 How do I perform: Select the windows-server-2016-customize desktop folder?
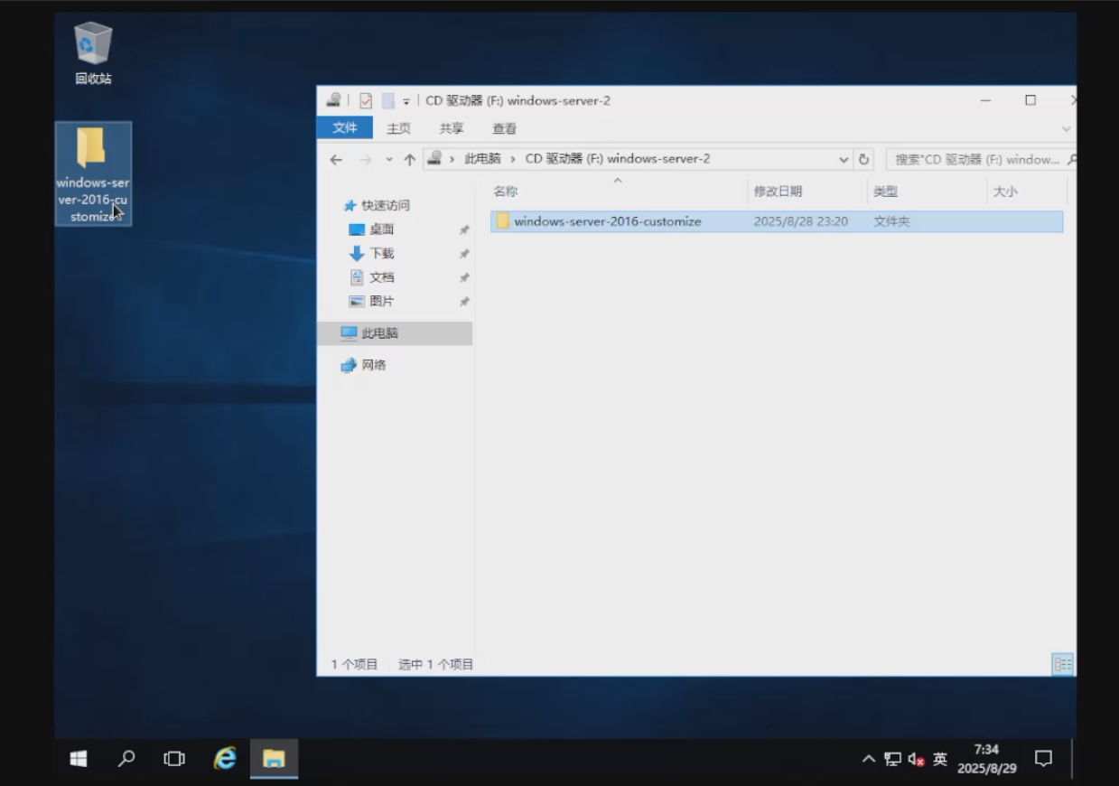click(93, 172)
